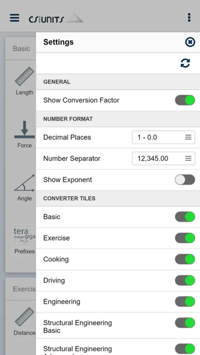This screenshot has height=355, width=200.
Task: Turn off the Cooking tiles toggle
Action: pos(185,259)
